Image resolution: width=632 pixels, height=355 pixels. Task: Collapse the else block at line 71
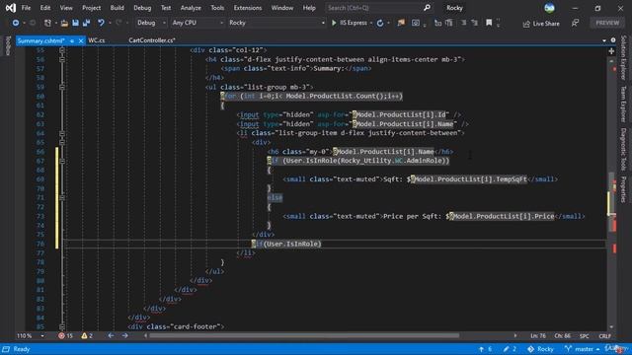click(61, 197)
